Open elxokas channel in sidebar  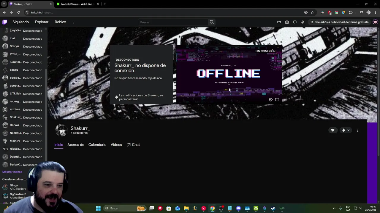(x=23, y=109)
